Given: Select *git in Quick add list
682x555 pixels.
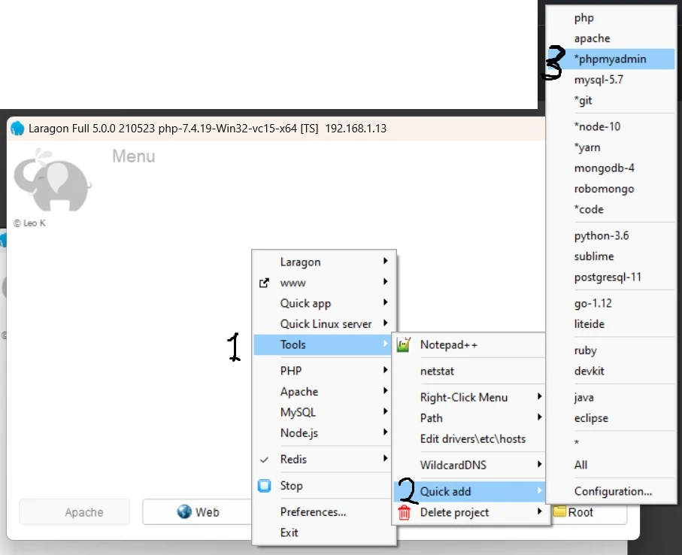Looking at the screenshot, I should pos(611,101).
